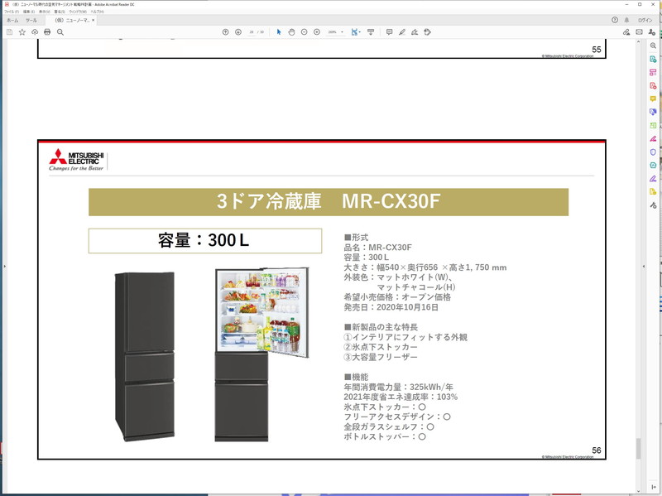
Task: Switch to the ホーム tab
Action: point(12,20)
